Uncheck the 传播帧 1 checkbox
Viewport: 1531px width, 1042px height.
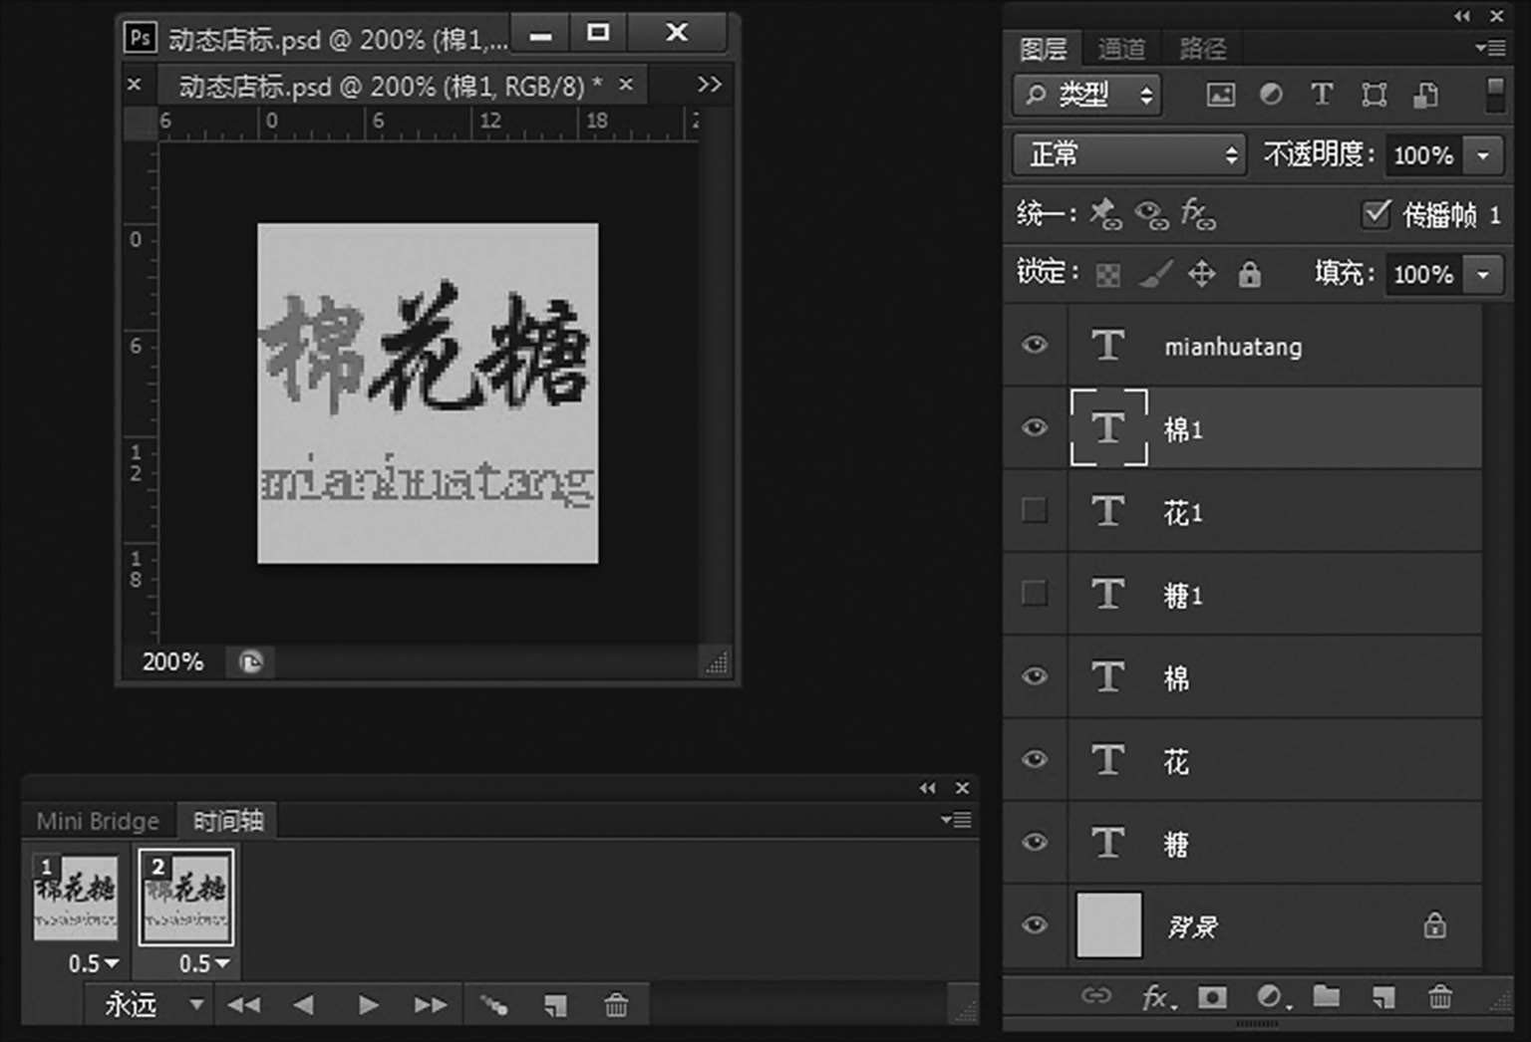pyautogui.click(x=1376, y=214)
